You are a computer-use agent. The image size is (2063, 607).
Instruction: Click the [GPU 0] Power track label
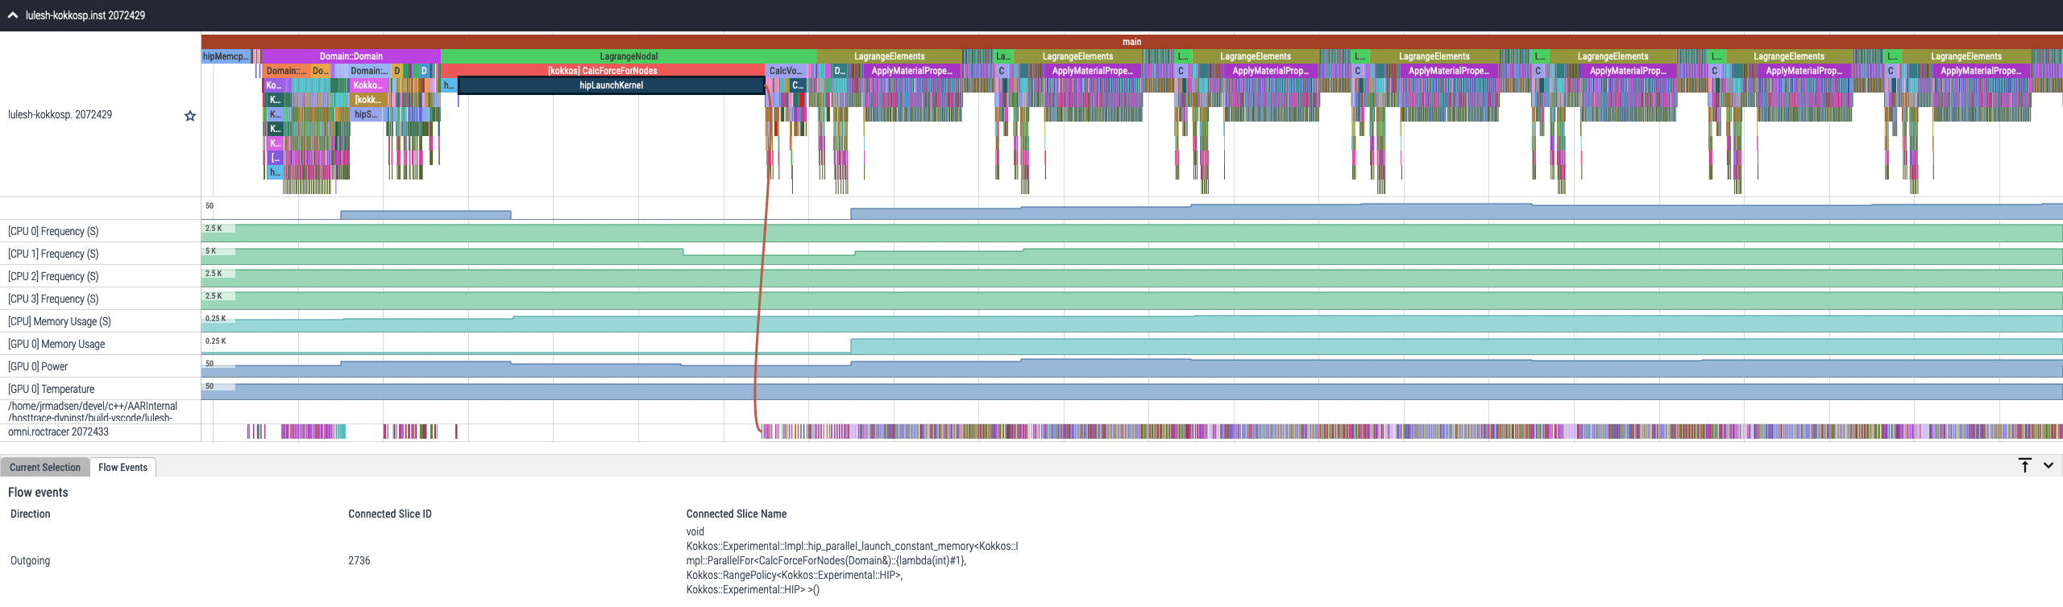tap(38, 367)
